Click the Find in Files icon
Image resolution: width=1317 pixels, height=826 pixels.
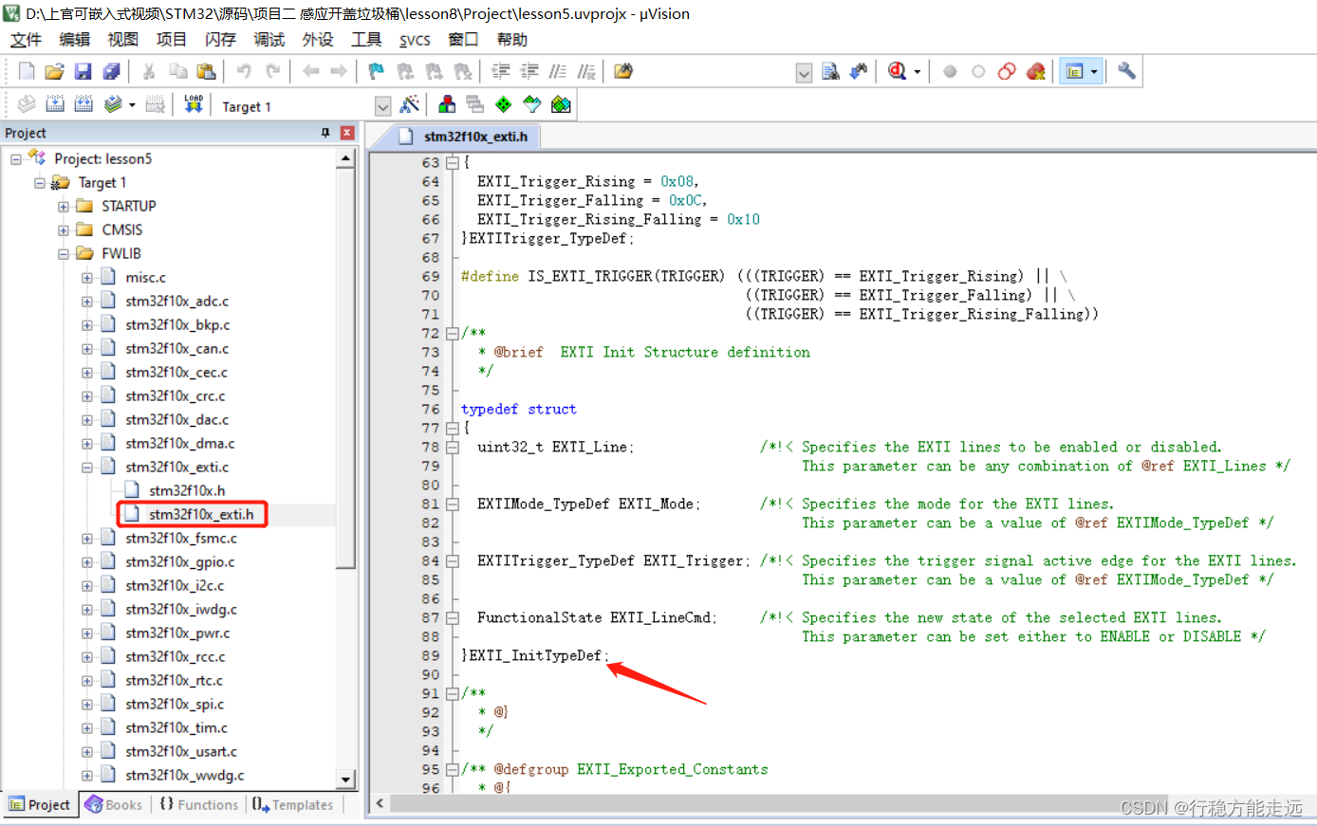[623, 71]
